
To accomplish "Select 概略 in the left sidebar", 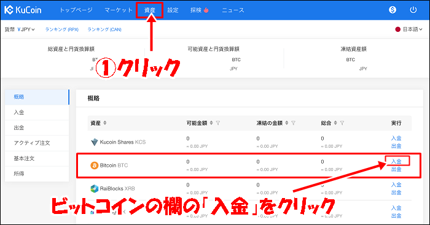I will [x=37, y=97].
